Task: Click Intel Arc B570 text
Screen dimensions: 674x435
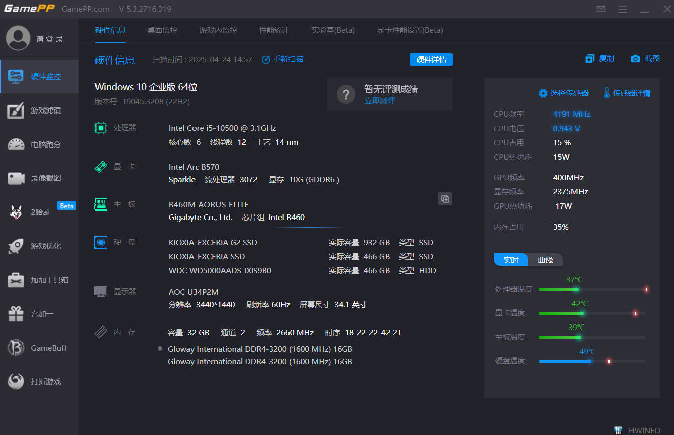Action: 194,167
